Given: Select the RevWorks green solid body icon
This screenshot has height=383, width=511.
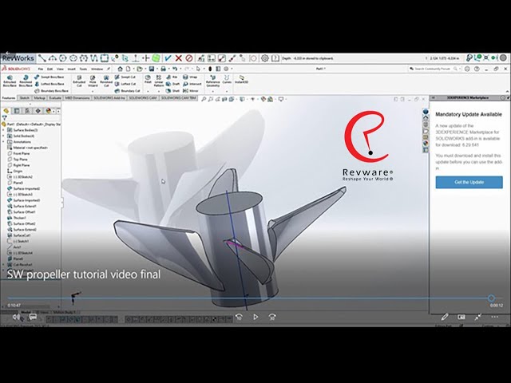Looking at the screenshot, I should [x=156, y=58].
